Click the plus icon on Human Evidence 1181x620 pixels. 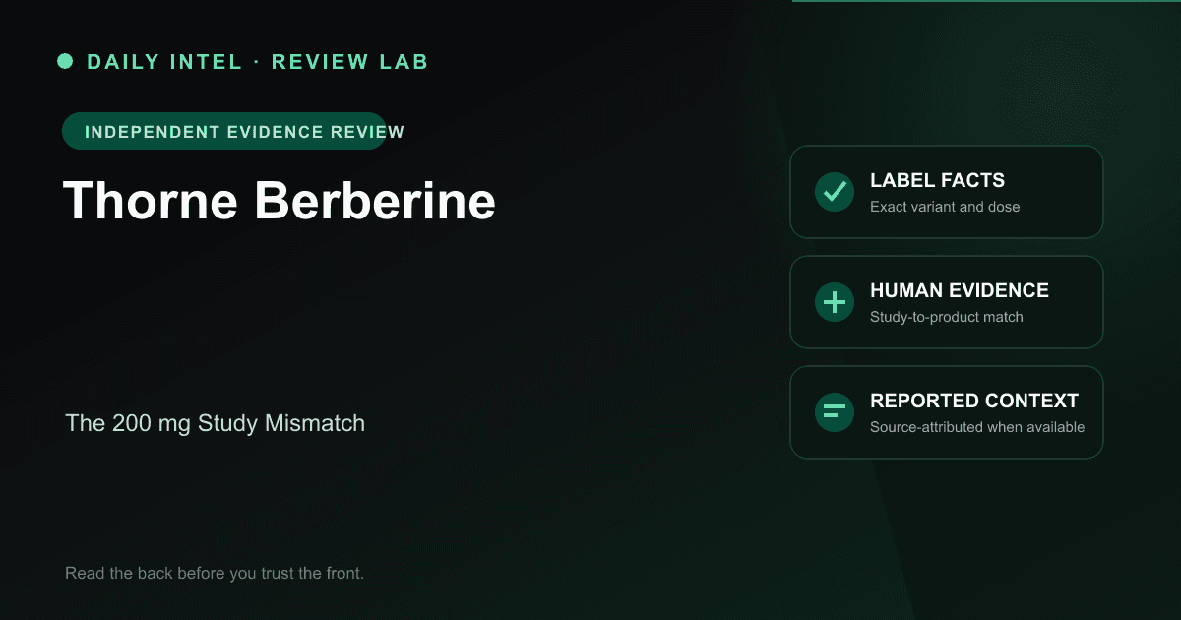point(835,302)
